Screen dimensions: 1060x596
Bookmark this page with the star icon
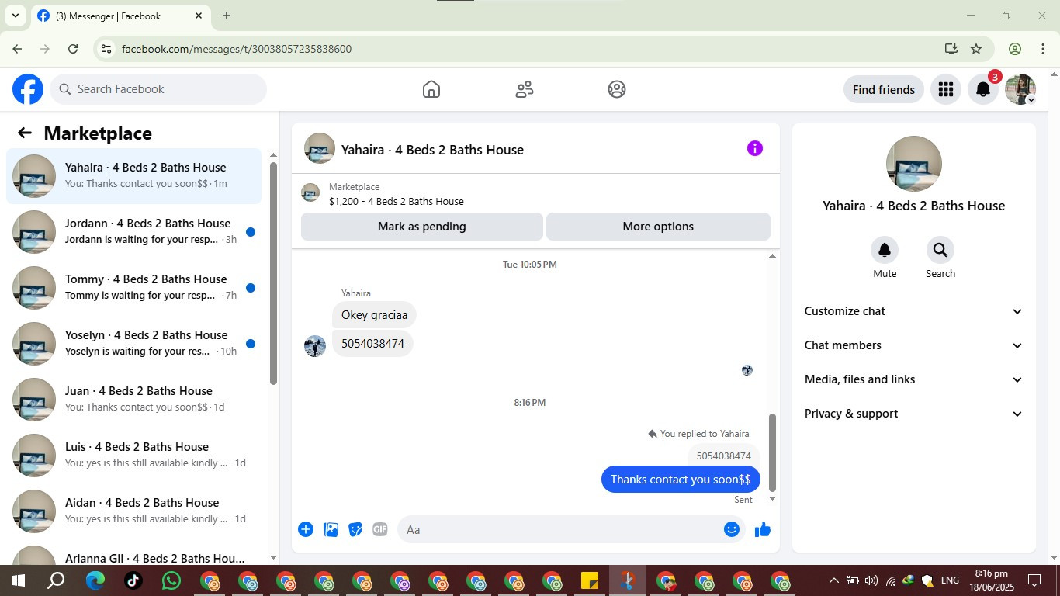976,49
